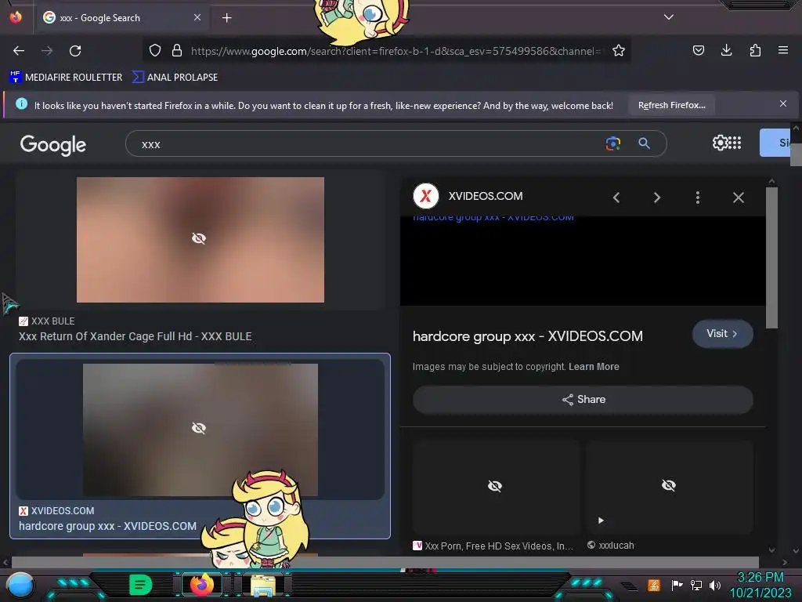Open File Explorer from the taskbar
Viewport: 802px width, 602px height.
[x=263, y=585]
